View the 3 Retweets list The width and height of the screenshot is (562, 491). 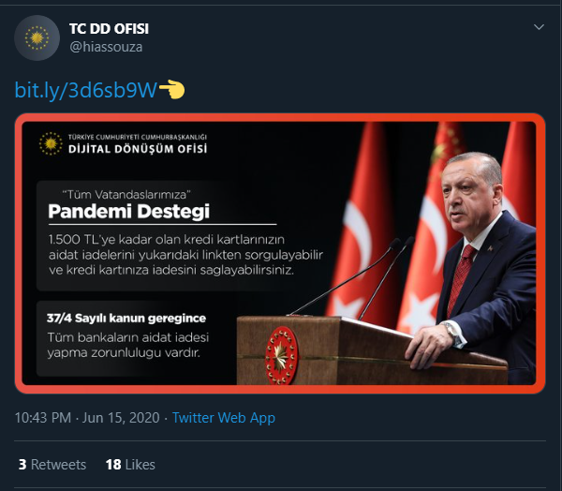52,465
